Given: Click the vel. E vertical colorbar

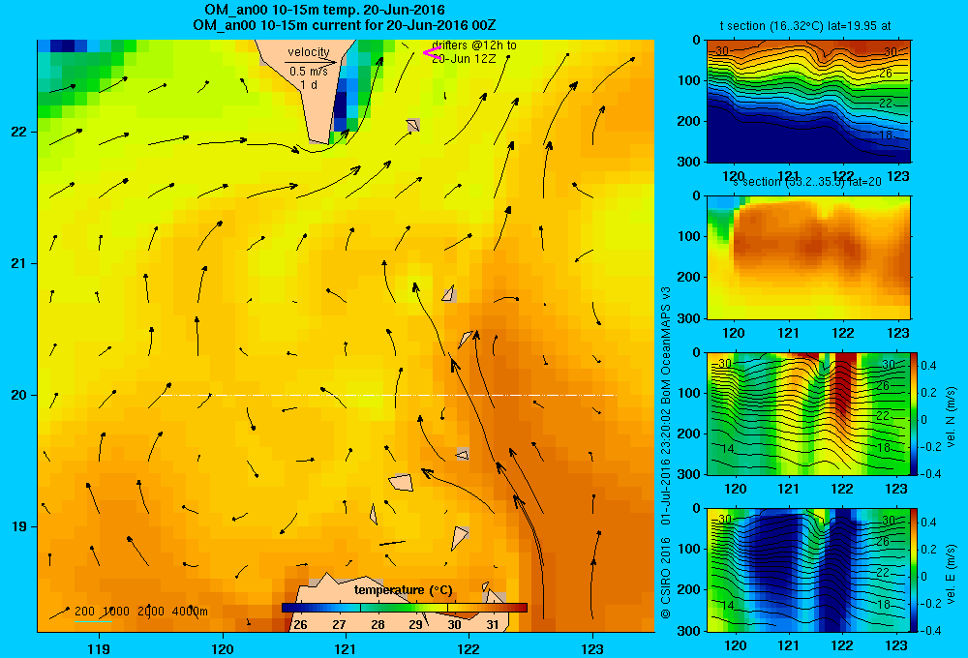Looking at the screenshot, I should pyautogui.click(x=914, y=570).
